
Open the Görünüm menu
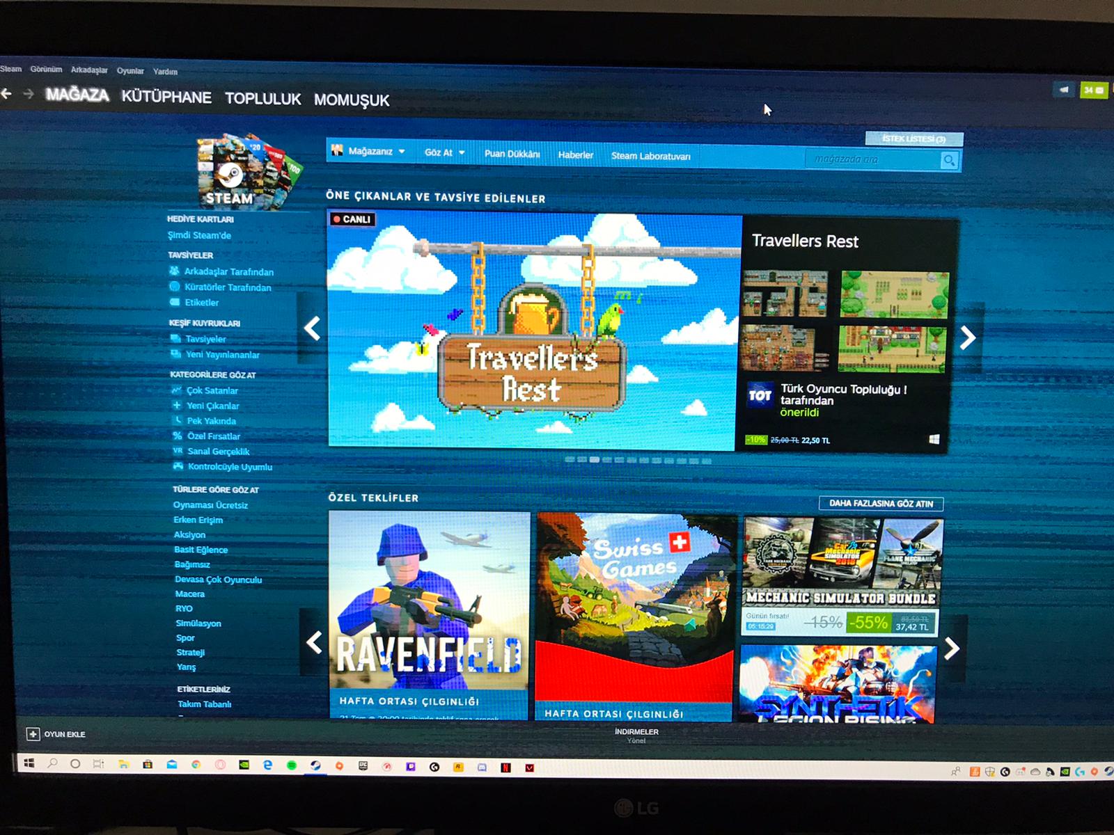[x=46, y=70]
